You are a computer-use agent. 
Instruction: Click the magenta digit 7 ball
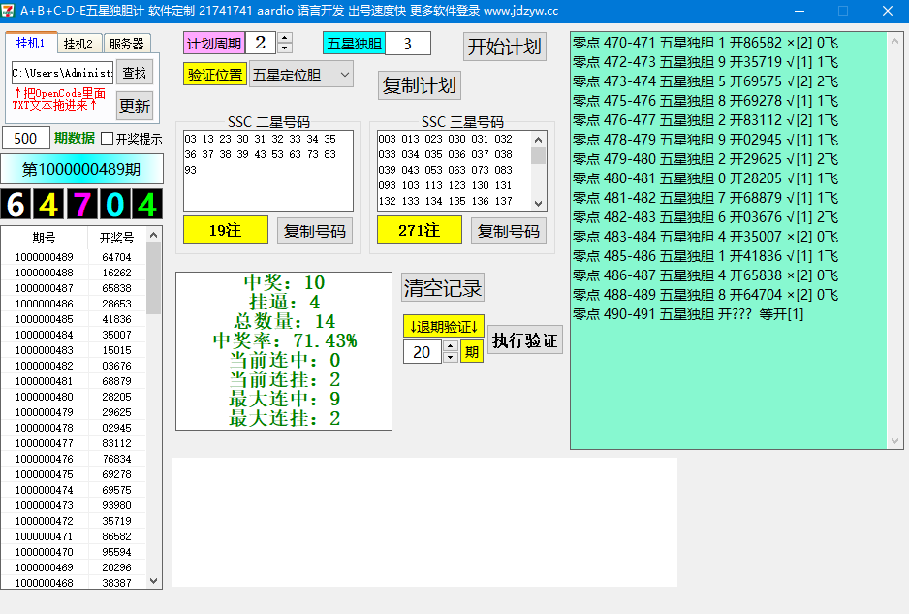[x=81, y=205]
